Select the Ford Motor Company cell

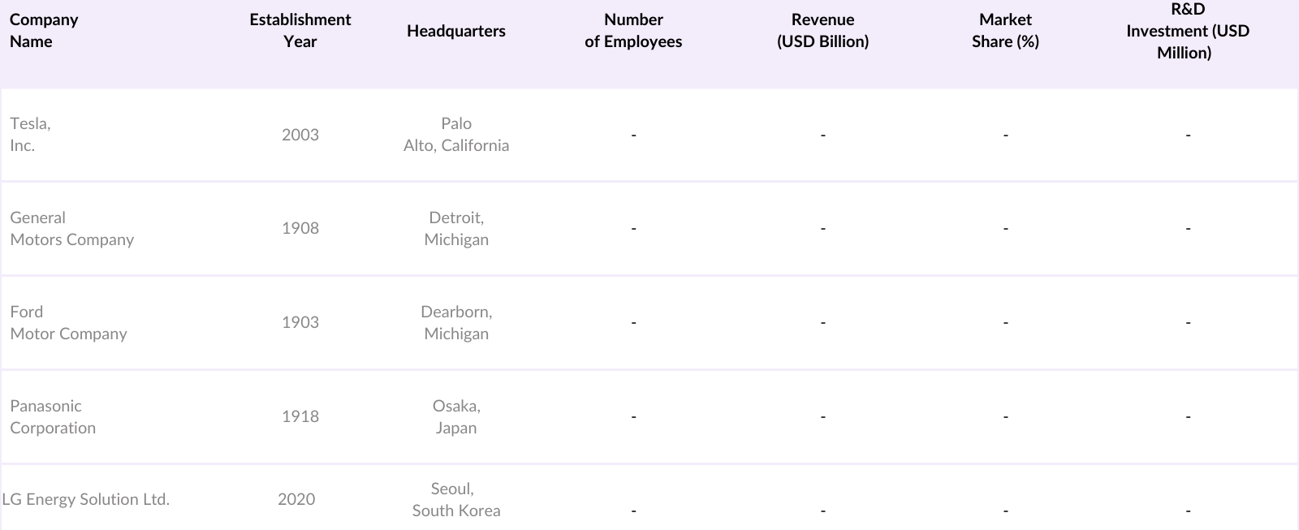coord(68,323)
